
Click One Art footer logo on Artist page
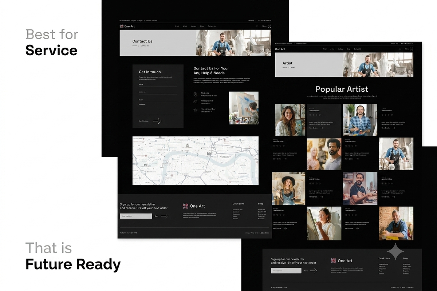(342, 261)
